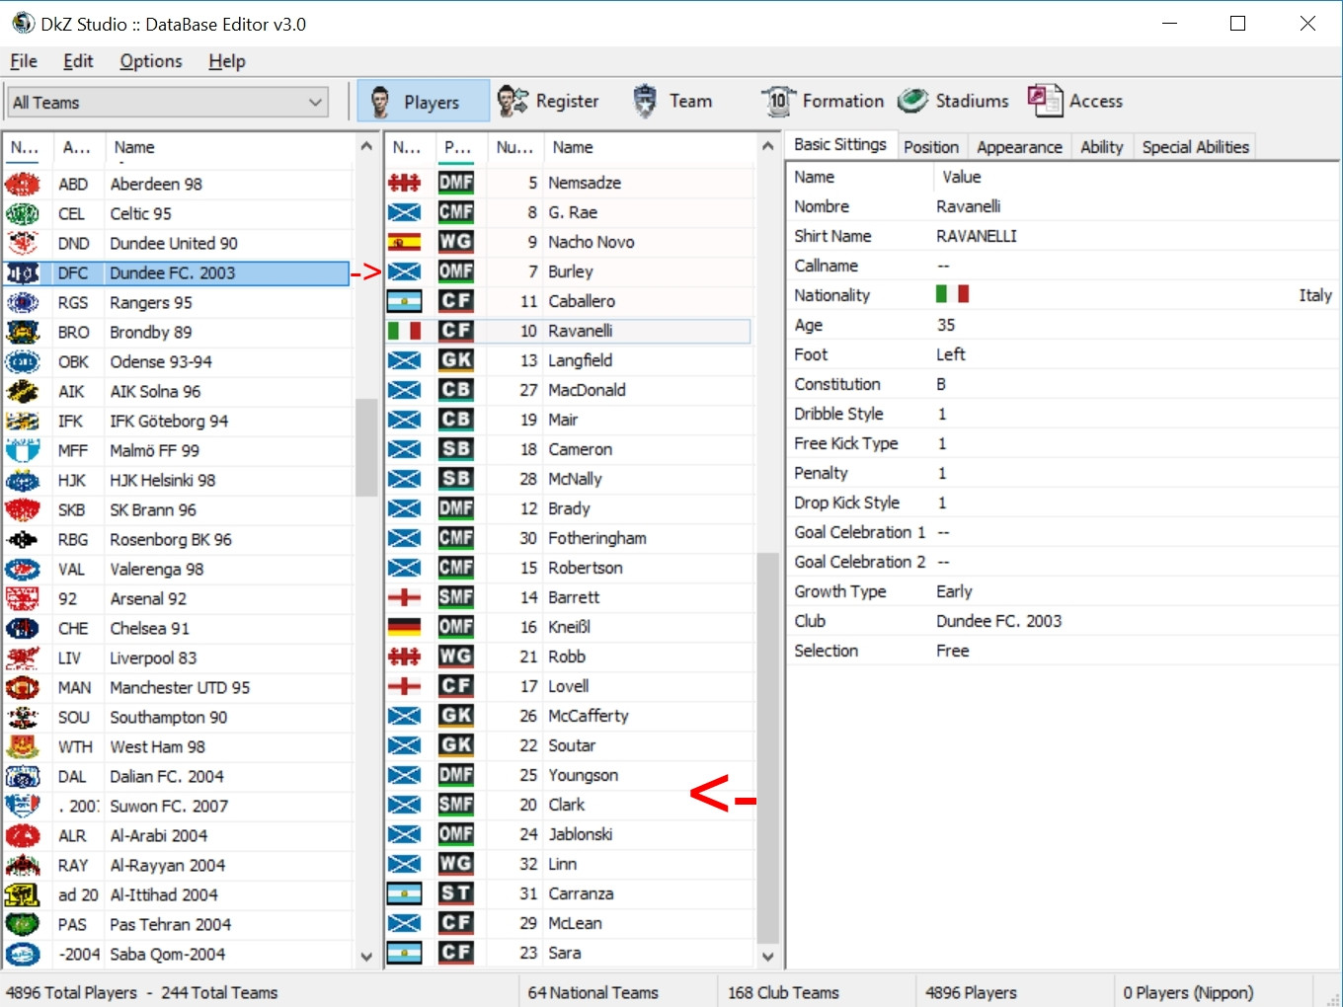Click the Foot value Left
The image size is (1343, 1007).
coord(951,354)
